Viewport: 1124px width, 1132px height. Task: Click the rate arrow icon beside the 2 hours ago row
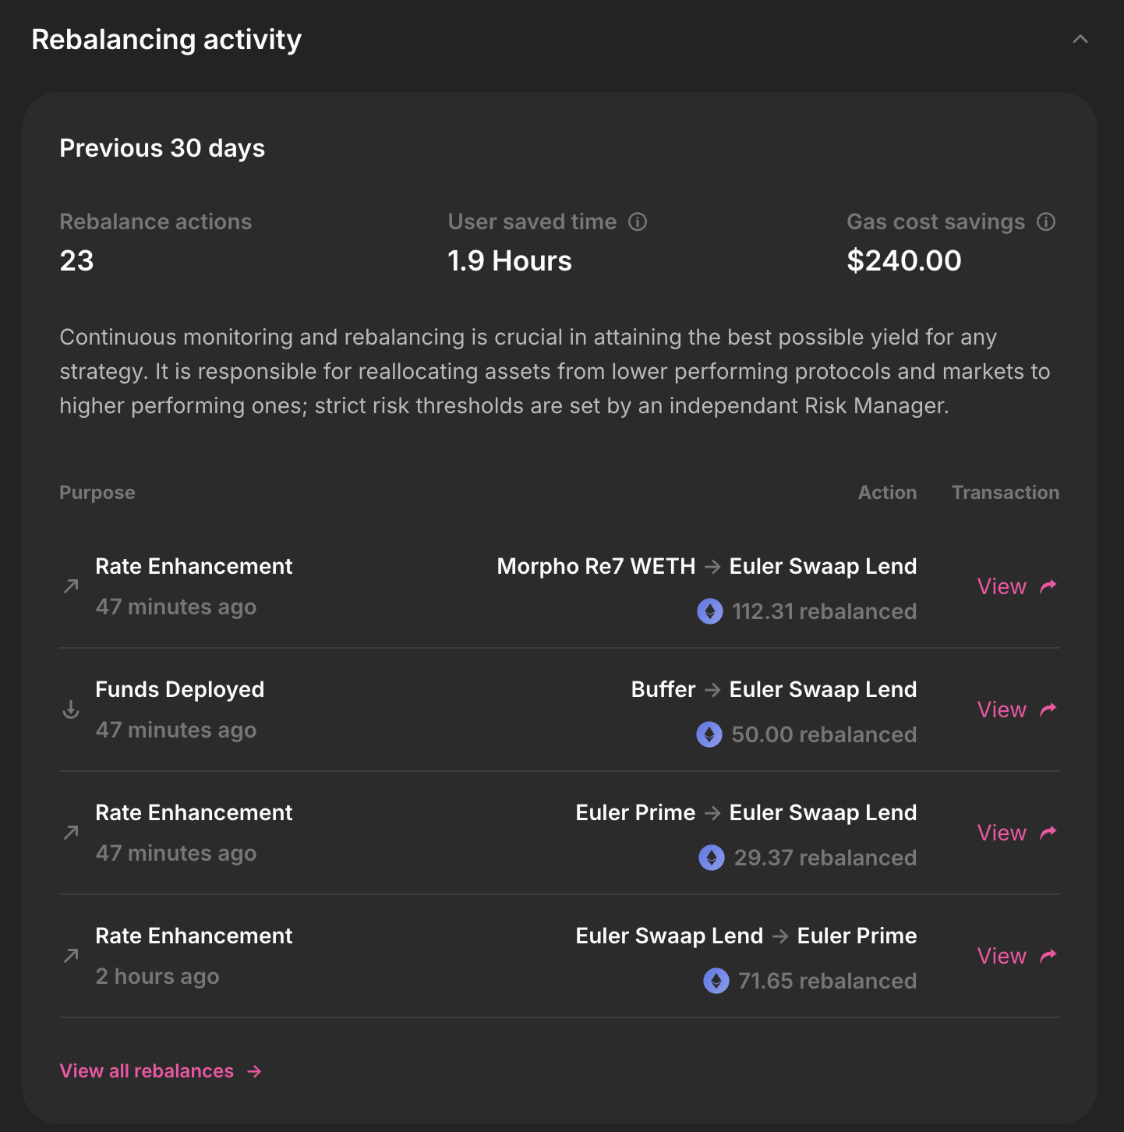(x=71, y=955)
